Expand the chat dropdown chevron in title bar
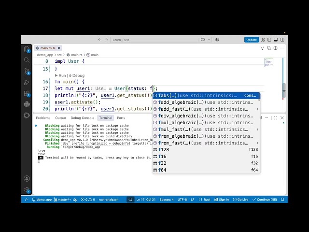The height and width of the screenshot is (232, 309). pos(209,40)
